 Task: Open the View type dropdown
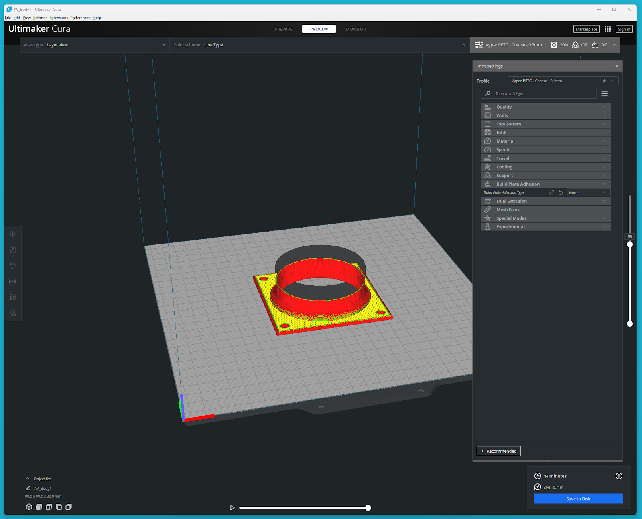point(95,45)
